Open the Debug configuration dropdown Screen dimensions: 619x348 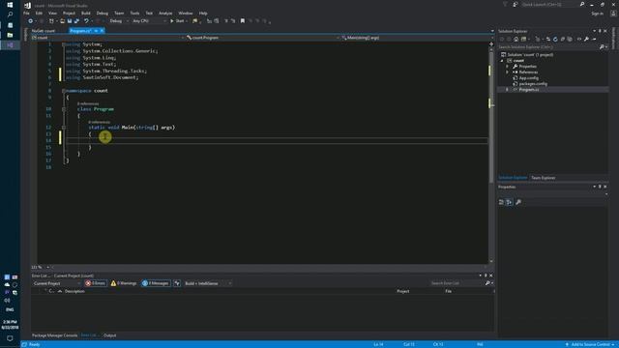[118, 21]
